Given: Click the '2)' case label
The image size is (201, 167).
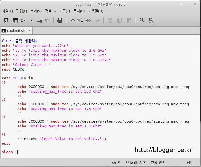Looking at the screenshot, I should click(x=3, y=100).
